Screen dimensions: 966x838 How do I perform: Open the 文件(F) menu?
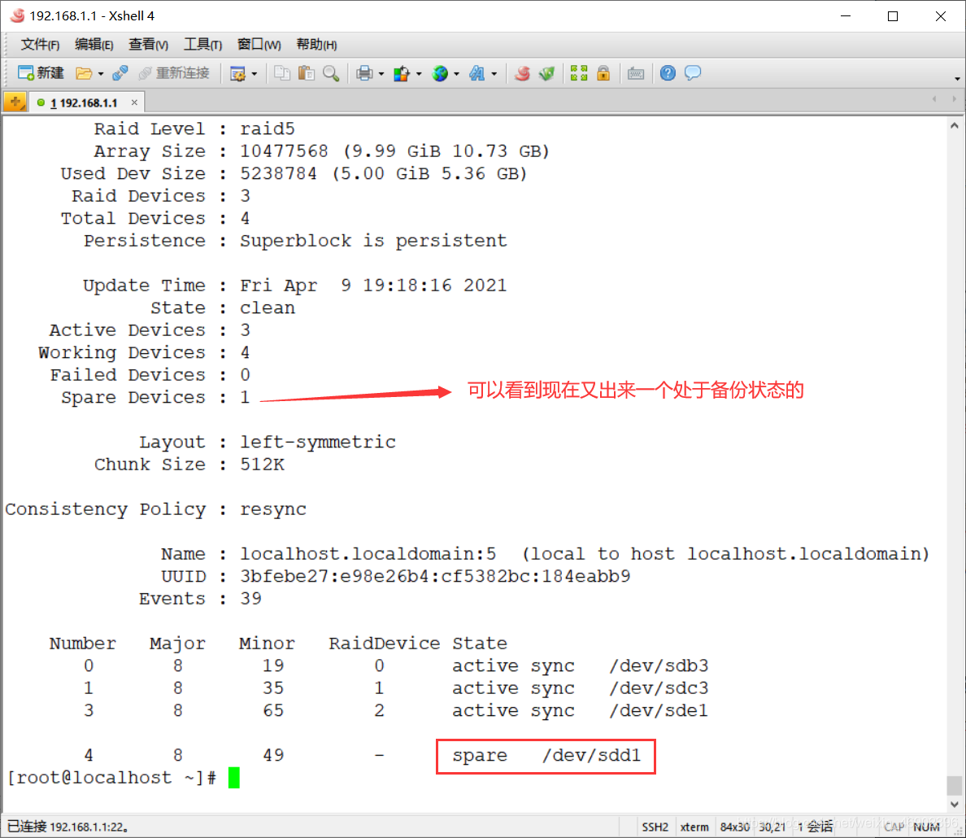(x=40, y=45)
